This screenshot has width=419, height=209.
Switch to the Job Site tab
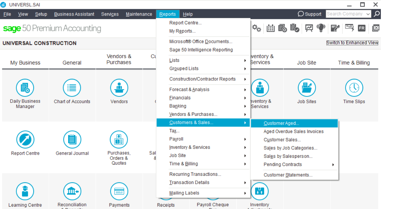coord(307,63)
